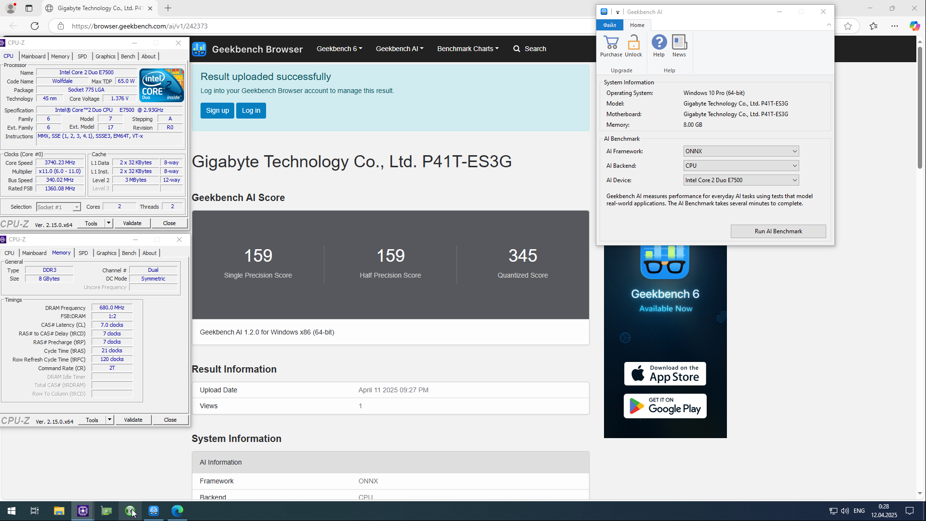Click the browser address bar URL
926x521 pixels.
click(140, 26)
